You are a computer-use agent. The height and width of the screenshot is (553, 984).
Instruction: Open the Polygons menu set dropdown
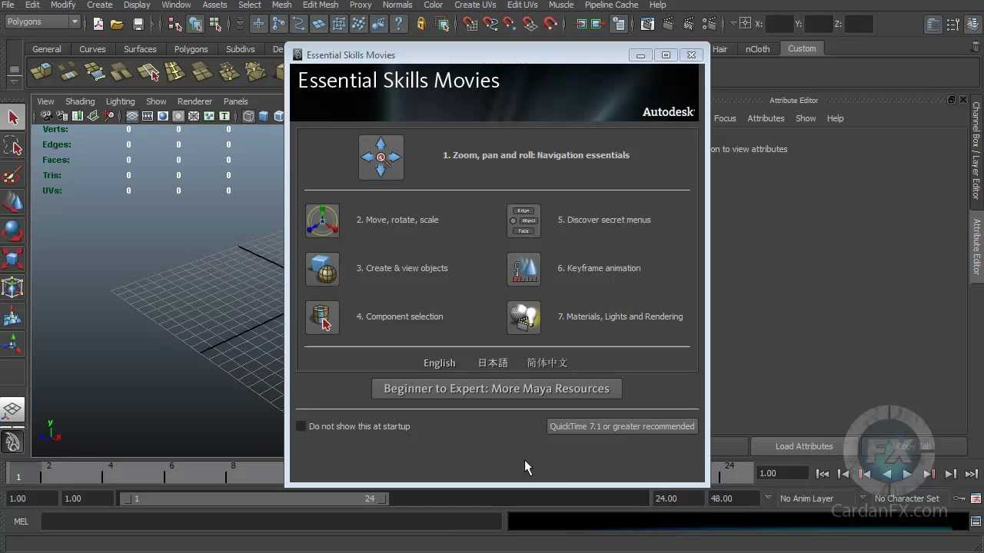(42, 22)
